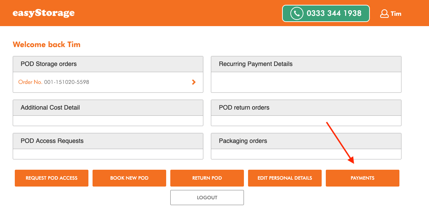
Task: Open Edit Personal Details
Action: click(x=285, y=178)
